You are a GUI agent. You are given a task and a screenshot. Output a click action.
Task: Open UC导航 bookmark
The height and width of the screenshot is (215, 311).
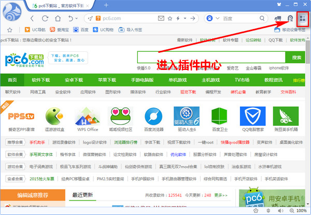click(x=35, y=30)
